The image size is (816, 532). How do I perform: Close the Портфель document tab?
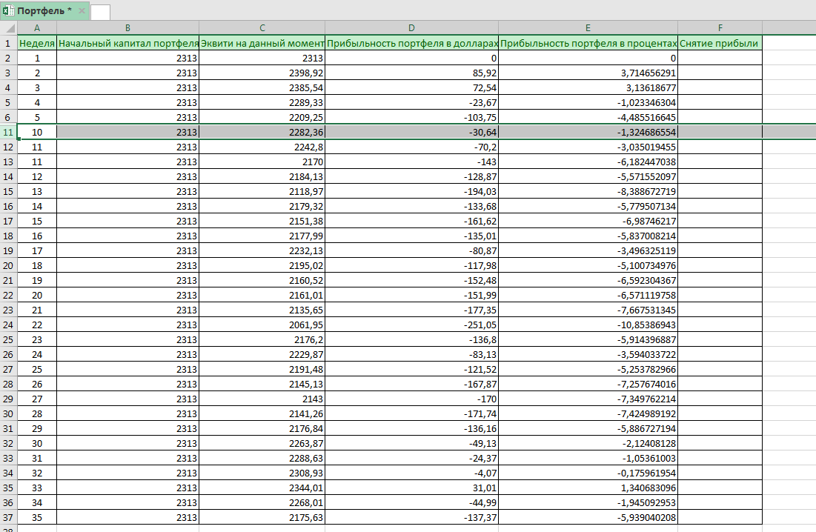click(x=81, y=11)
